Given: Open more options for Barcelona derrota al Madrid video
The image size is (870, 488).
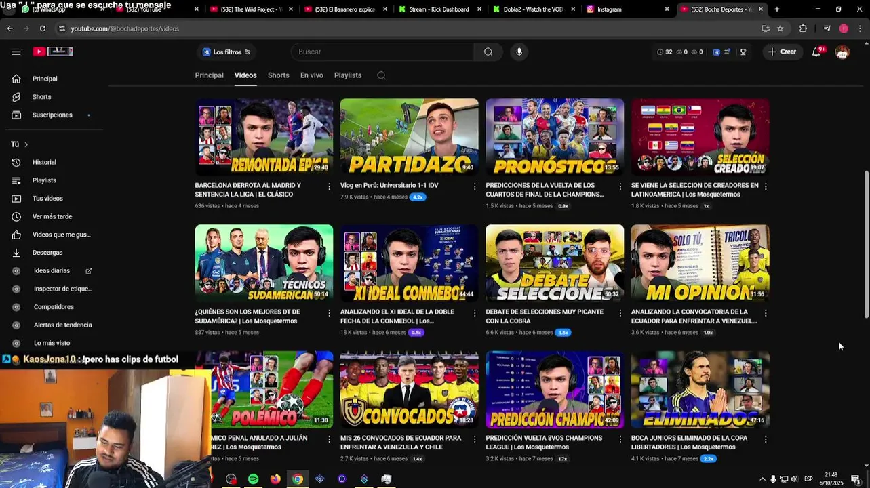Looking at the screenshot, I should 330,186.
